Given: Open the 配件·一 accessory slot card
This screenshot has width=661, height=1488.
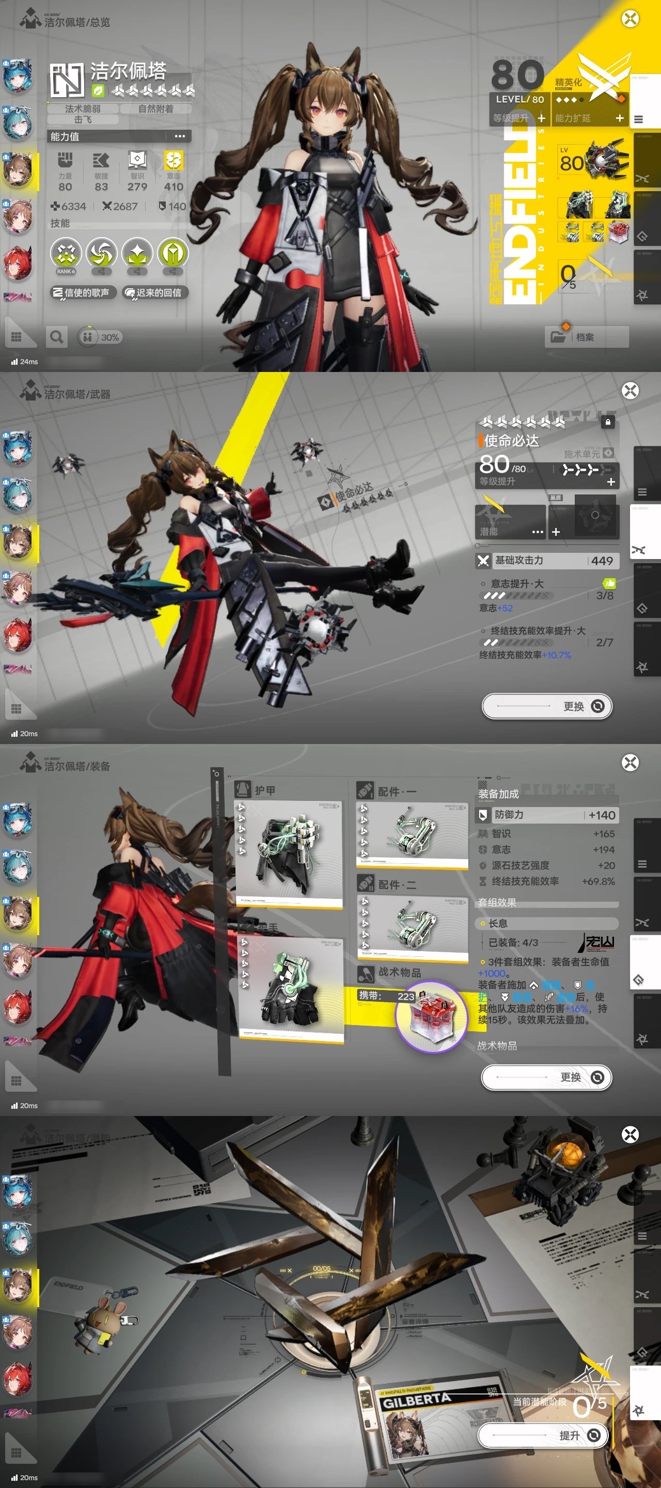Looking at the screenshot, I should 412,835.
